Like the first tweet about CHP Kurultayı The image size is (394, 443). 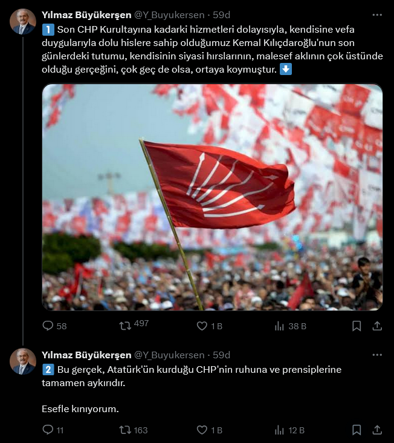coord(210,326)
